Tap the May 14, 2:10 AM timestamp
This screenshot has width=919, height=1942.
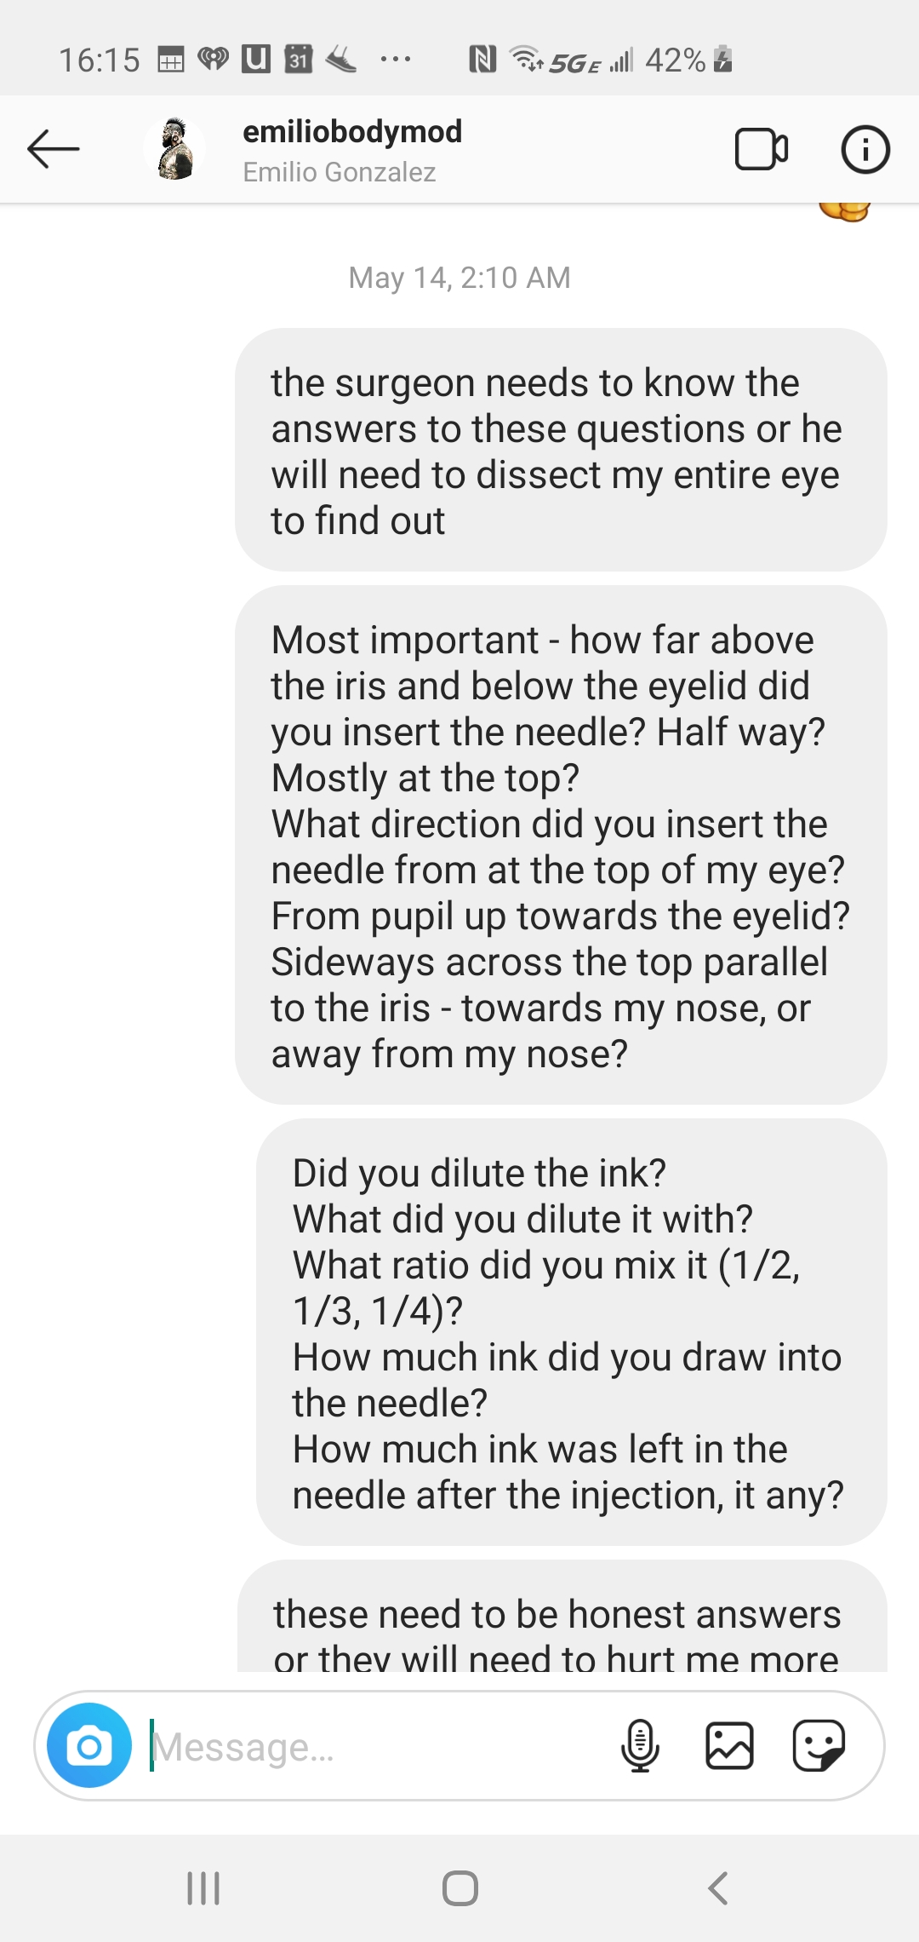tap(459, 278)
